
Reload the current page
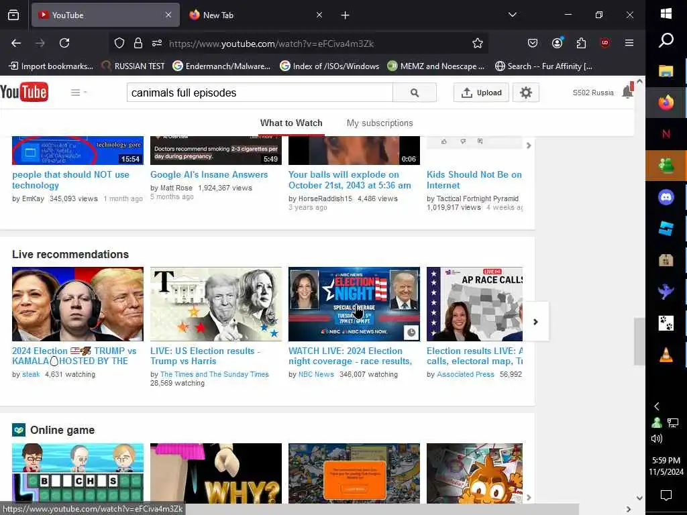pyautogui.click(x=64, y=43)
